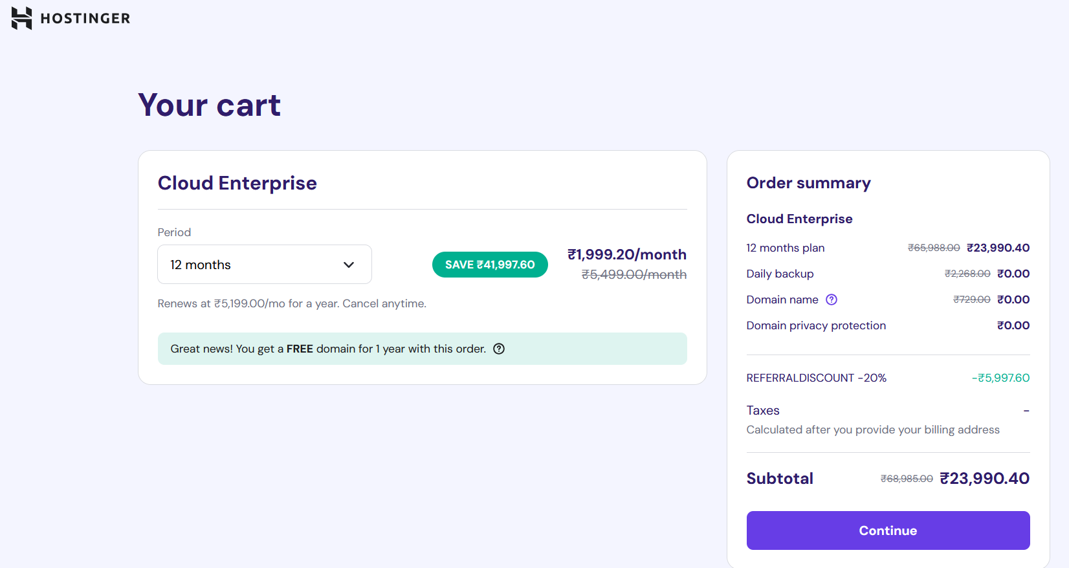This screenshot has width=1069, height=568.
Task: Click the REFERRALDISCOUNT -20% coupon label
Action: tap(816, 378)
